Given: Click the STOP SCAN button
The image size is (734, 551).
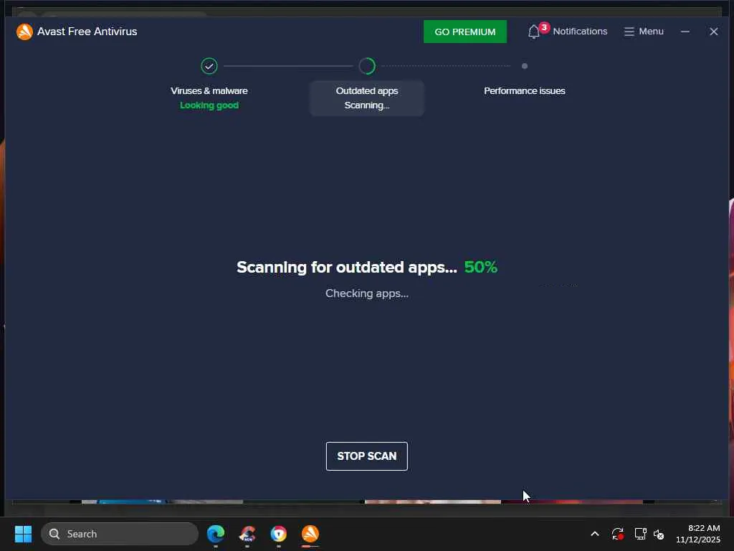Looking at the screenshot, I should (366, 456).
